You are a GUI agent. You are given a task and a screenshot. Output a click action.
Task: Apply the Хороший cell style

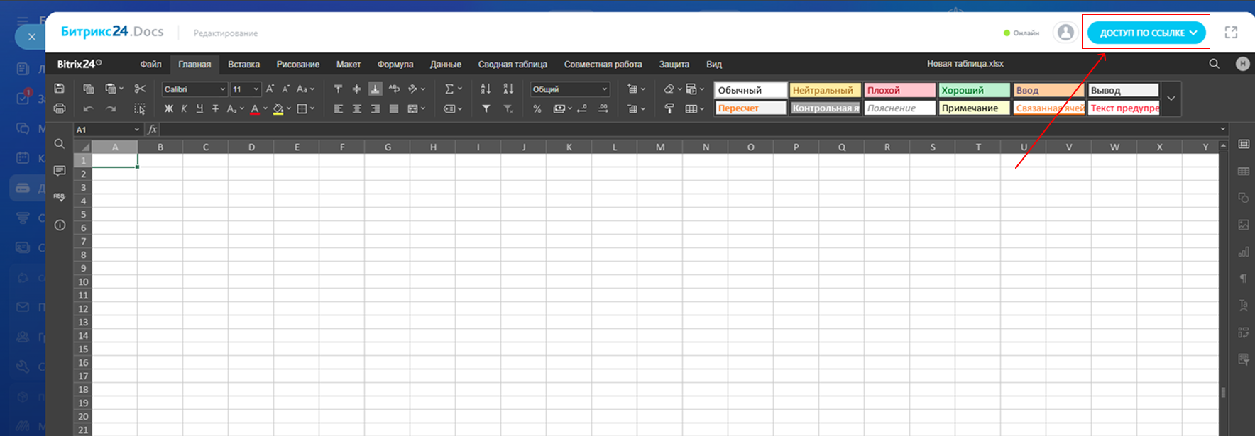tap(974, 90)
